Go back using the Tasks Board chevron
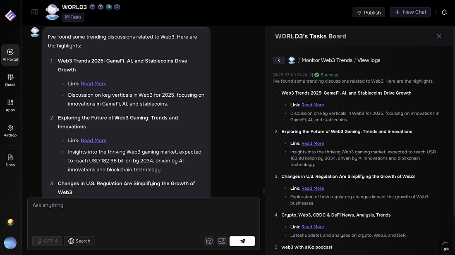 [279, 60]
